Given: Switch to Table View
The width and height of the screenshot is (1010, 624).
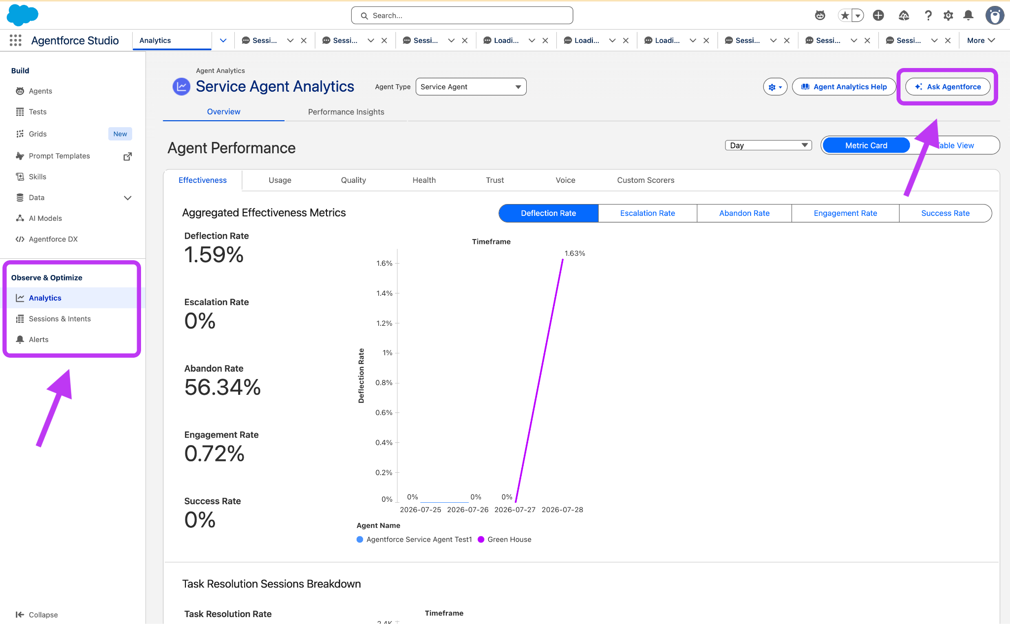Looking at the screenshot, I should pyautogui.click(x=955, y=145).
